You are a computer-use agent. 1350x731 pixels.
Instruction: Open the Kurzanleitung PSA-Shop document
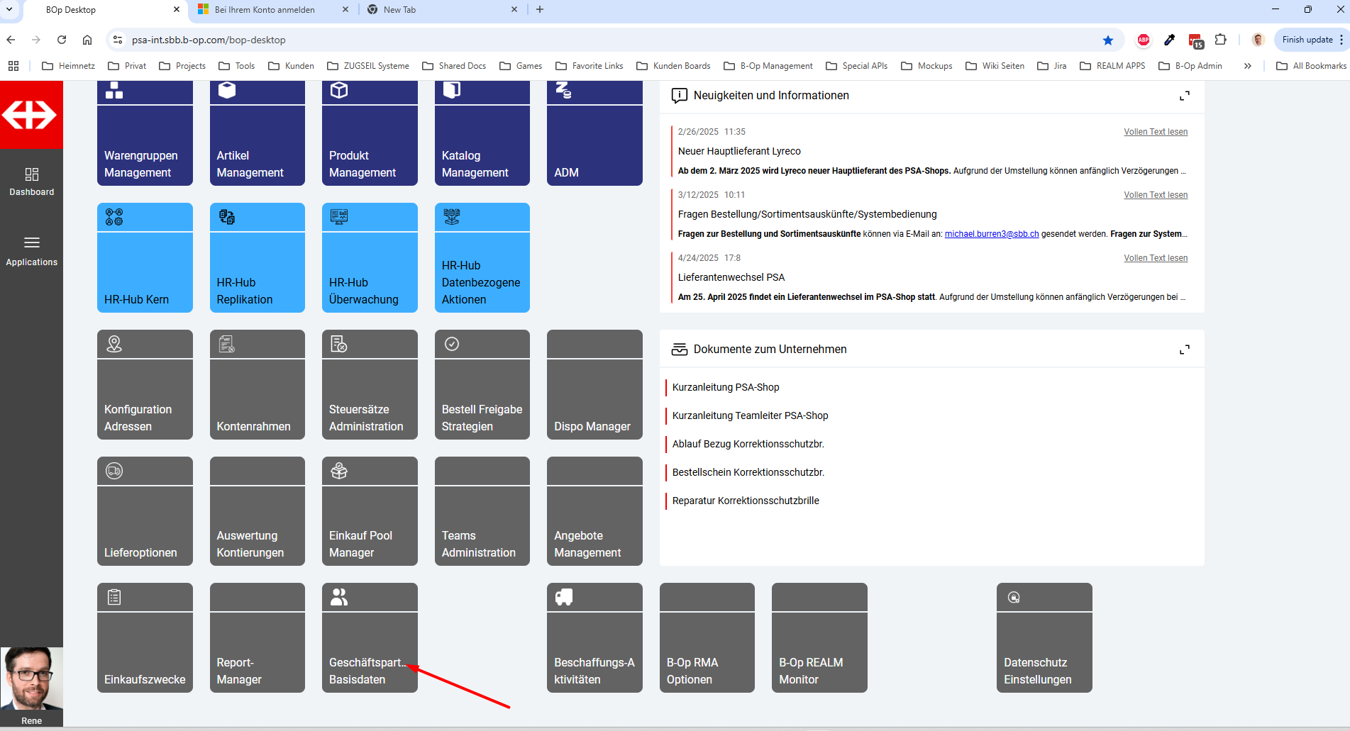[x=726, y=387]
